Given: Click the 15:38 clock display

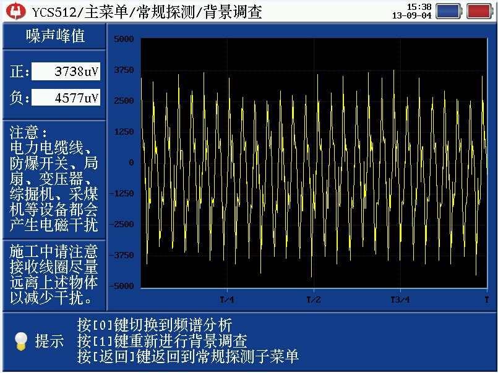Looking at the screenshot, I should [418, 7].
